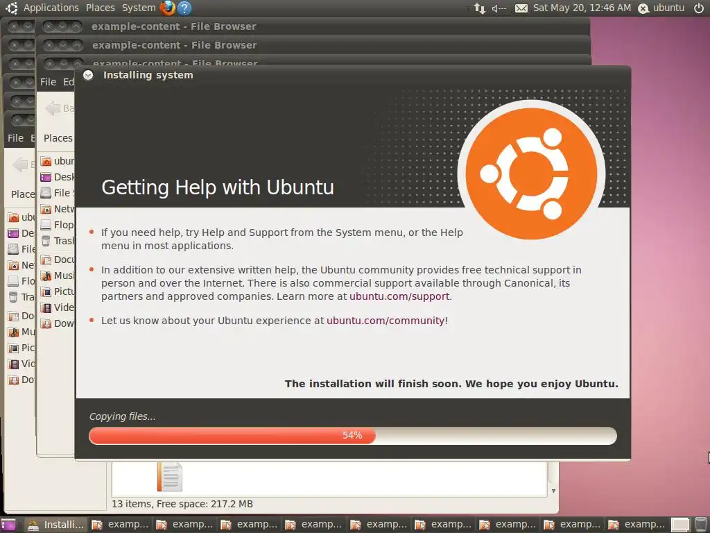Click the power session icon in the top panel
Viewport: 710px width, 533px height.
pyautogui.click(x=699, y=8)
